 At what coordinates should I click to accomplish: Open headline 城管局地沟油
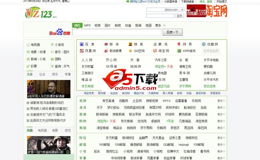pyautogui.click(x=47, y=103)
